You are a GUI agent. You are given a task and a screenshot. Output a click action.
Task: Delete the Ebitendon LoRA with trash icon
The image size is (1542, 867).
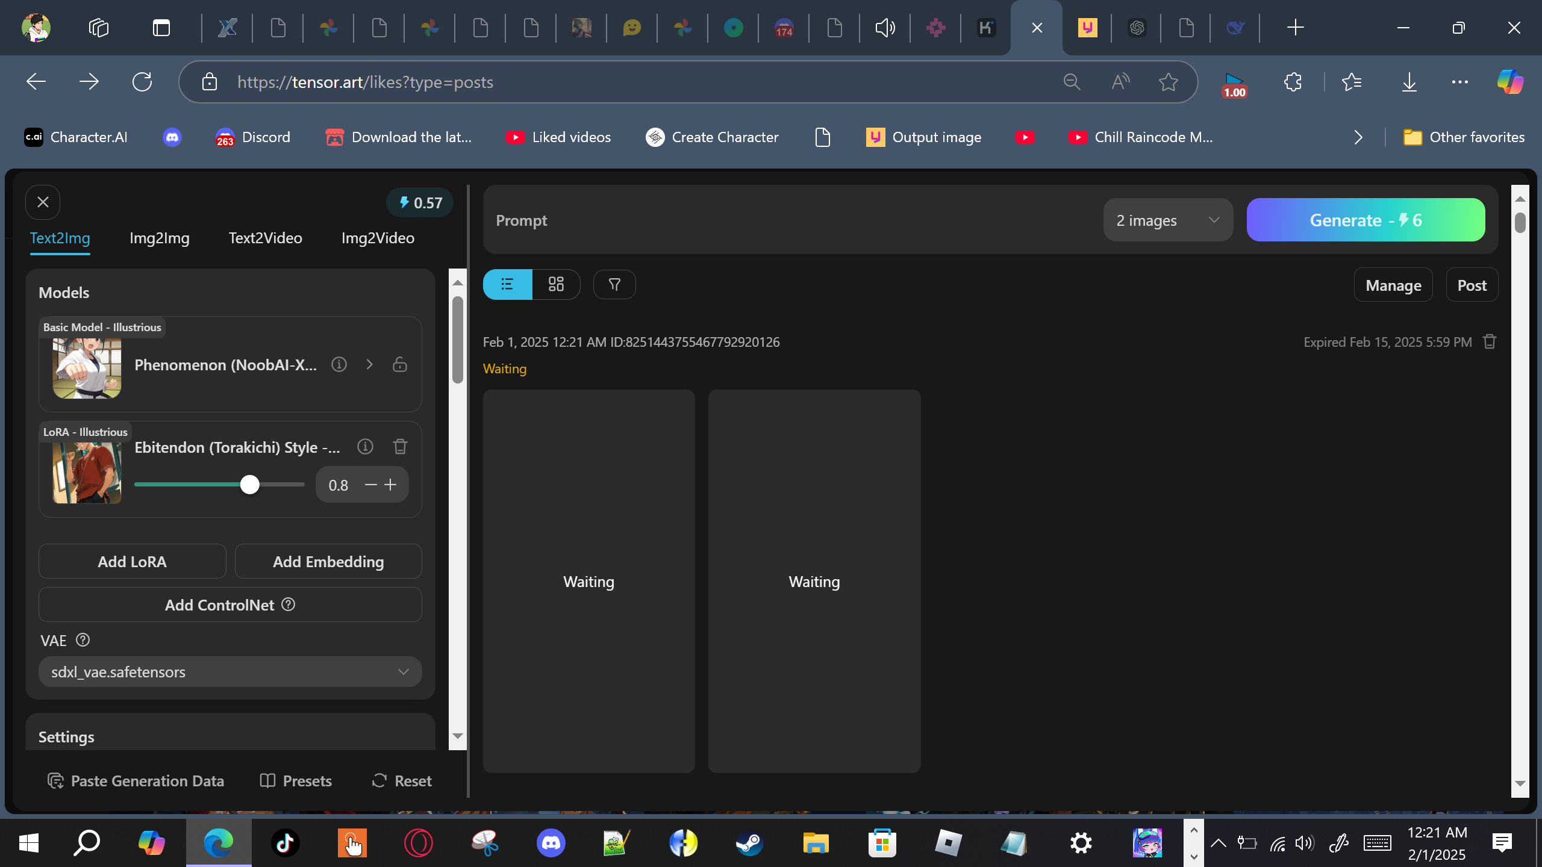coord(400,447)
